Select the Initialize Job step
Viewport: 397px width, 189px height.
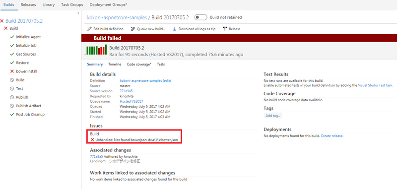(26, 46)
